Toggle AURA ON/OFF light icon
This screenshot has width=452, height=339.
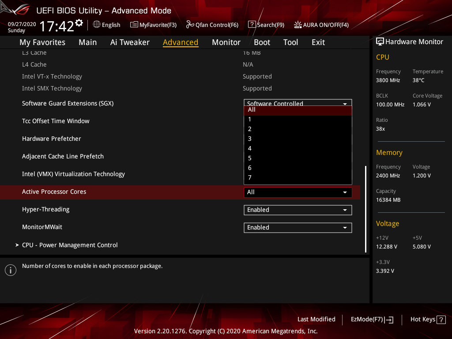[x=298, y=25]
